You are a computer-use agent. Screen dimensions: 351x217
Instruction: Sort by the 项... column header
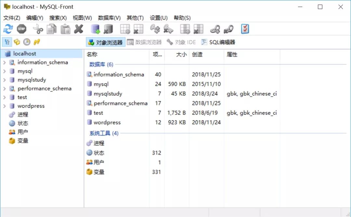coord(157,54)
